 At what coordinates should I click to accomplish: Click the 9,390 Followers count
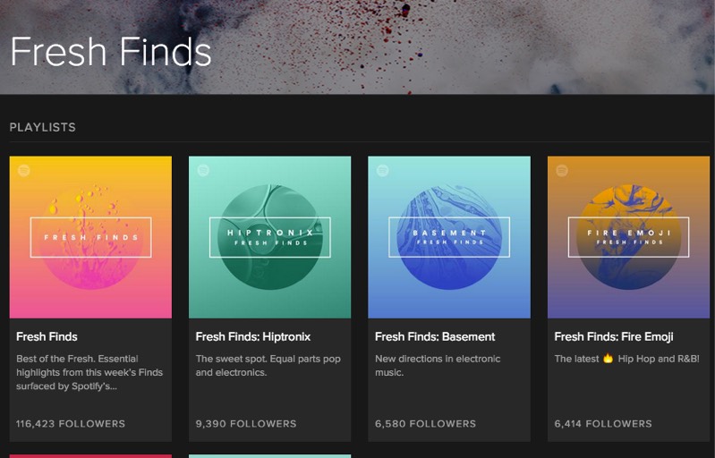[246, 423]
